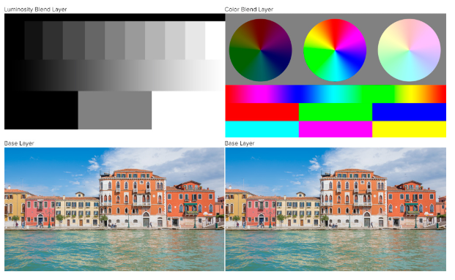This screenshot has width=455, height=280.
Task: Click the 'Base Layer' label above left photo
Action: (x=19, y=143)
